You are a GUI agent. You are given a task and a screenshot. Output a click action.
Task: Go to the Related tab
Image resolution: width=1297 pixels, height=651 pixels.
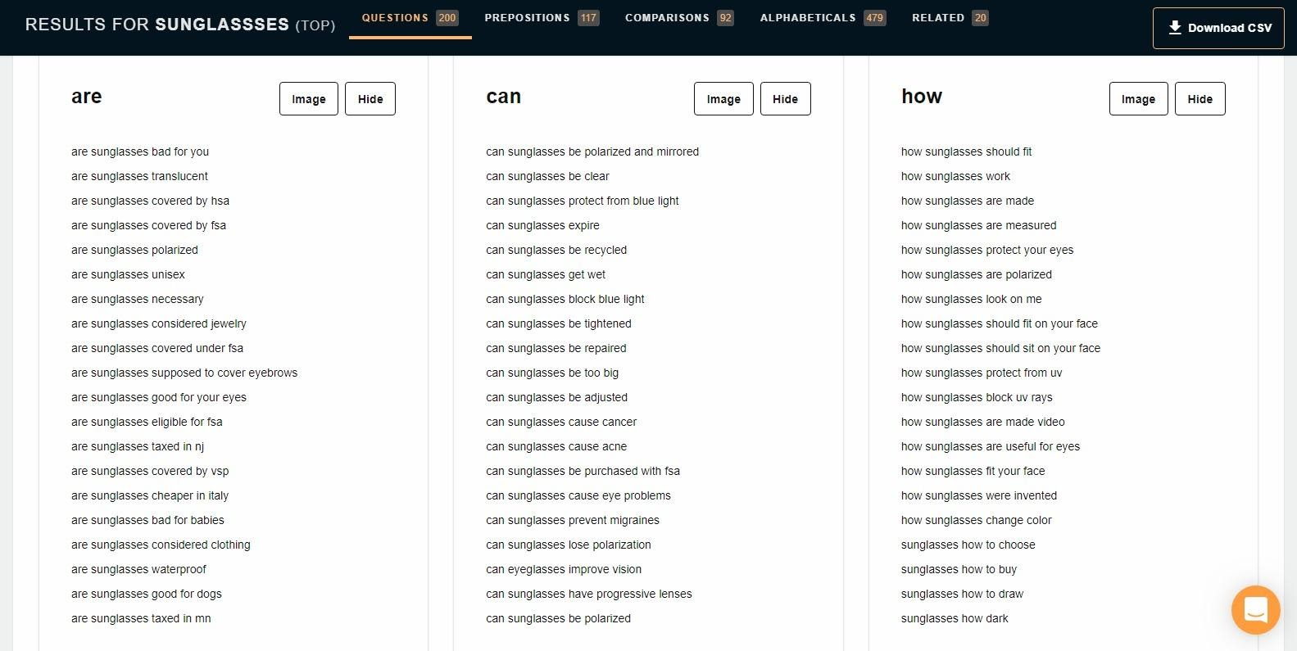[950, 18]
